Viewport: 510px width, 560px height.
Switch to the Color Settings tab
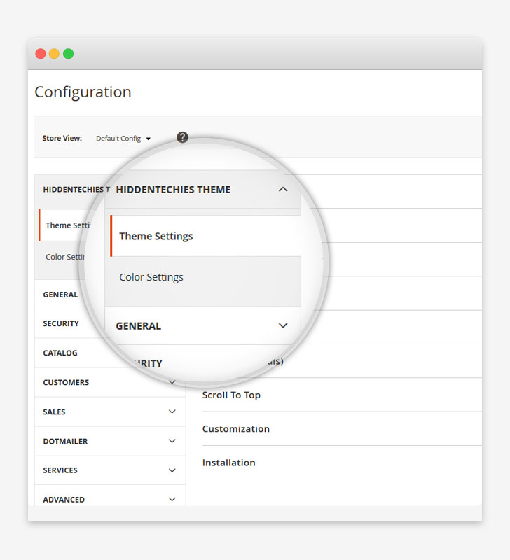[151, 277]
